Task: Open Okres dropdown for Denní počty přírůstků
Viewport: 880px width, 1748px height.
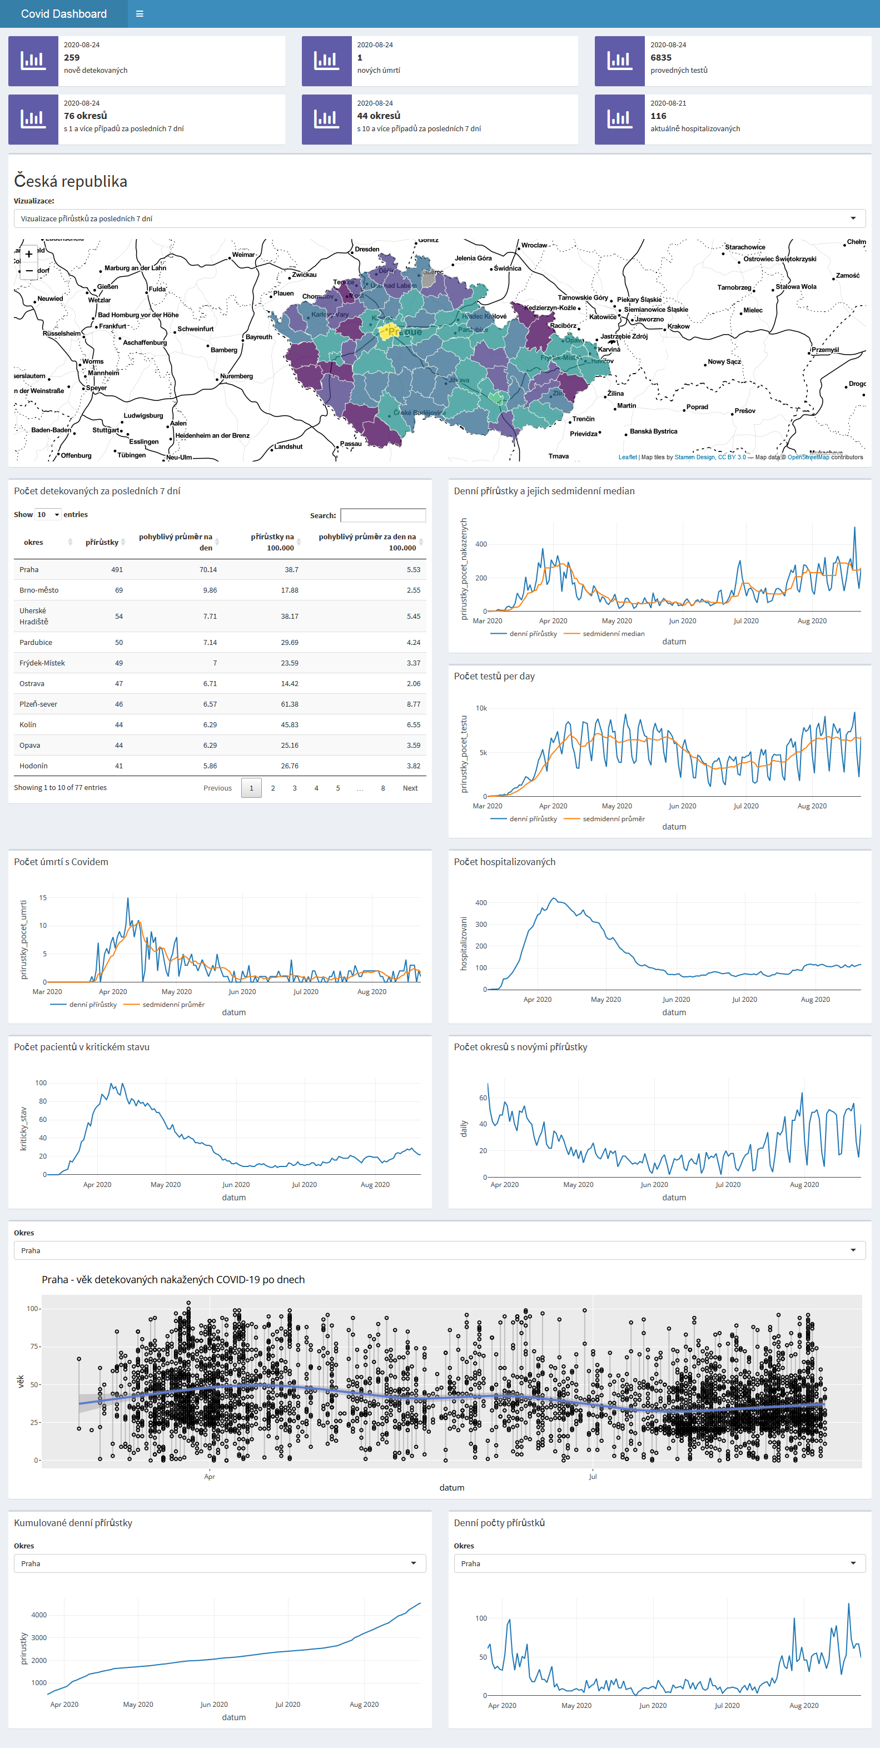Action: [659, 1563]
